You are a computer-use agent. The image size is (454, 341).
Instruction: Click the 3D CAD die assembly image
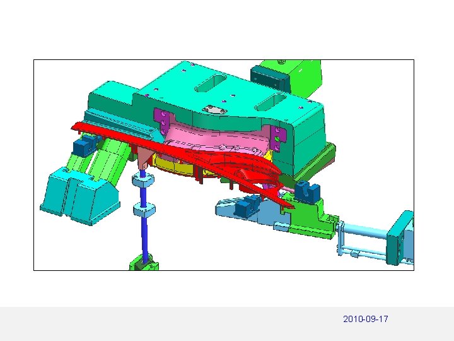tap(224, 165)
